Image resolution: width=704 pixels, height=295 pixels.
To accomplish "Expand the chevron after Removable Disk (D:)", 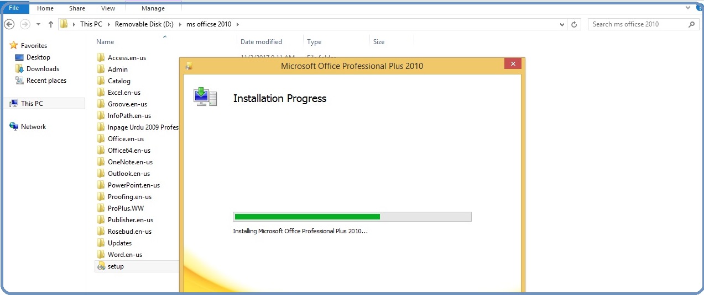I will point(181,24).
